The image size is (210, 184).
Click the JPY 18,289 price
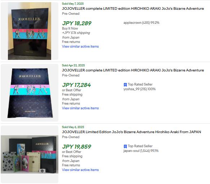(x=77, y=23)
